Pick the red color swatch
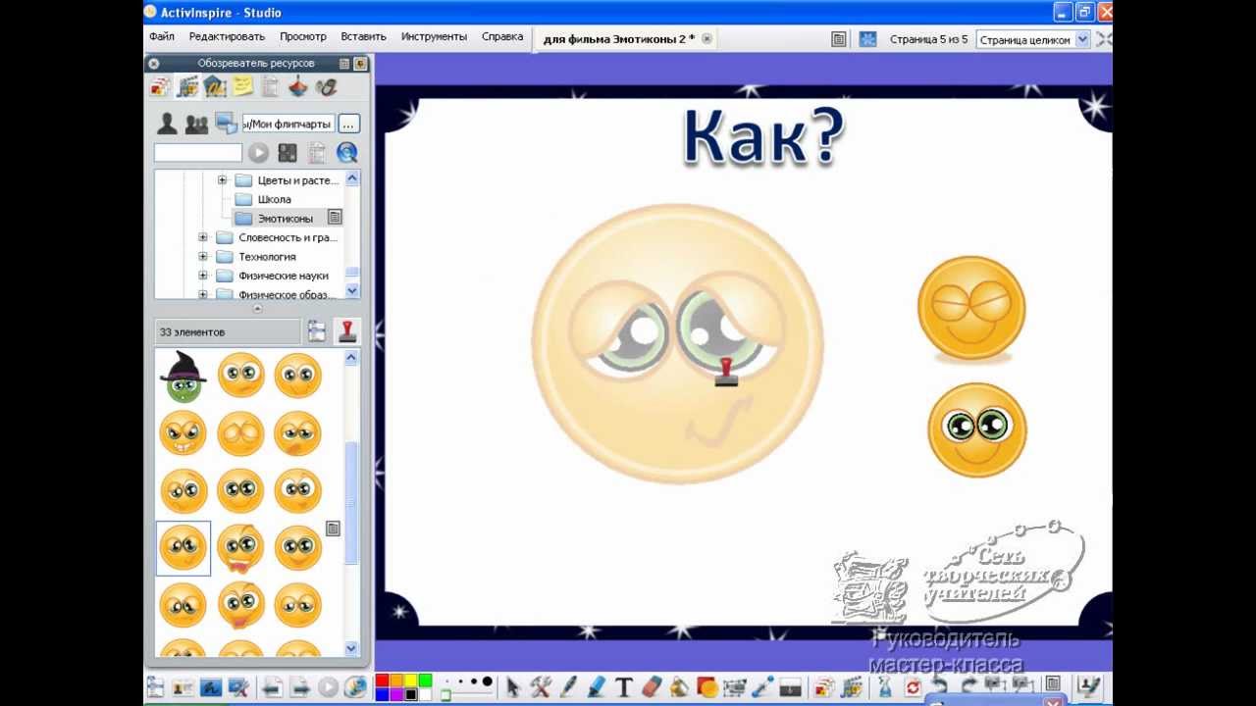The width and height of the screenshot is (1256, 706). pos(383,681)
